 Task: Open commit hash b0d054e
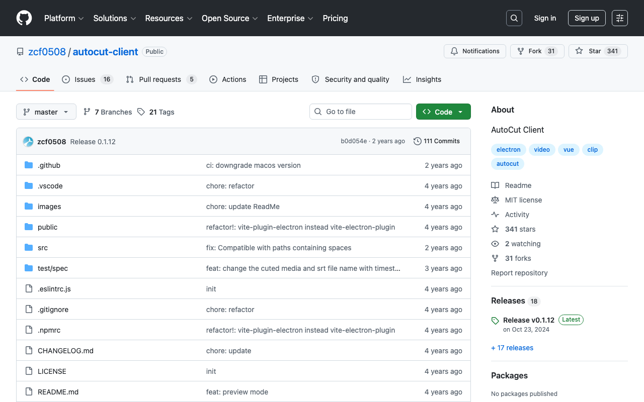click(354, 141)
